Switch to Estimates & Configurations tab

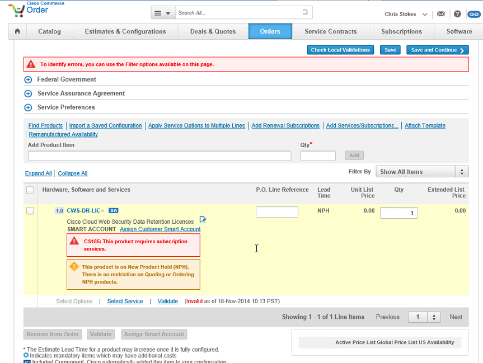[125, 31]
